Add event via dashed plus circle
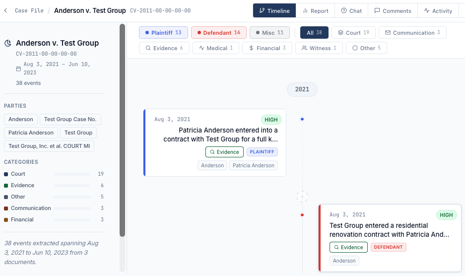465x276 pixels. click(x=302, y=197)
